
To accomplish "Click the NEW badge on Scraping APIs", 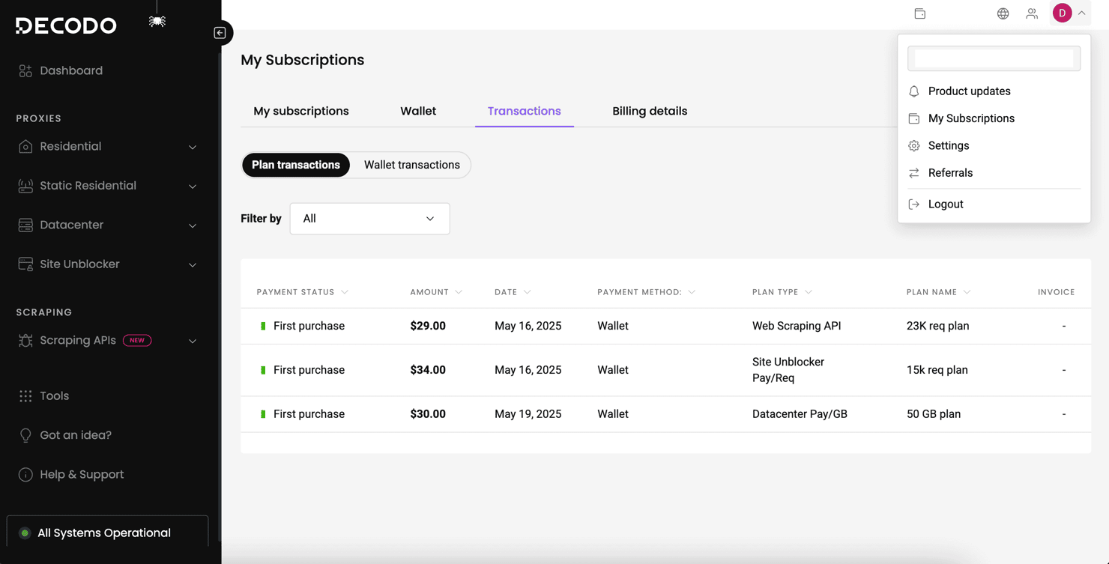I will tap(137, 340).
